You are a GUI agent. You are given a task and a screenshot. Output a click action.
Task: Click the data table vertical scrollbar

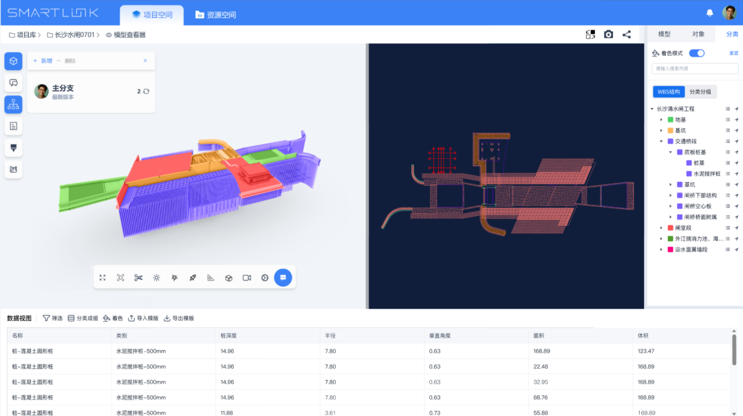tap(734, 350)
